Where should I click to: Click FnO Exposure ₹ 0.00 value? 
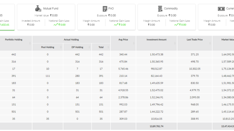point(112,15)
